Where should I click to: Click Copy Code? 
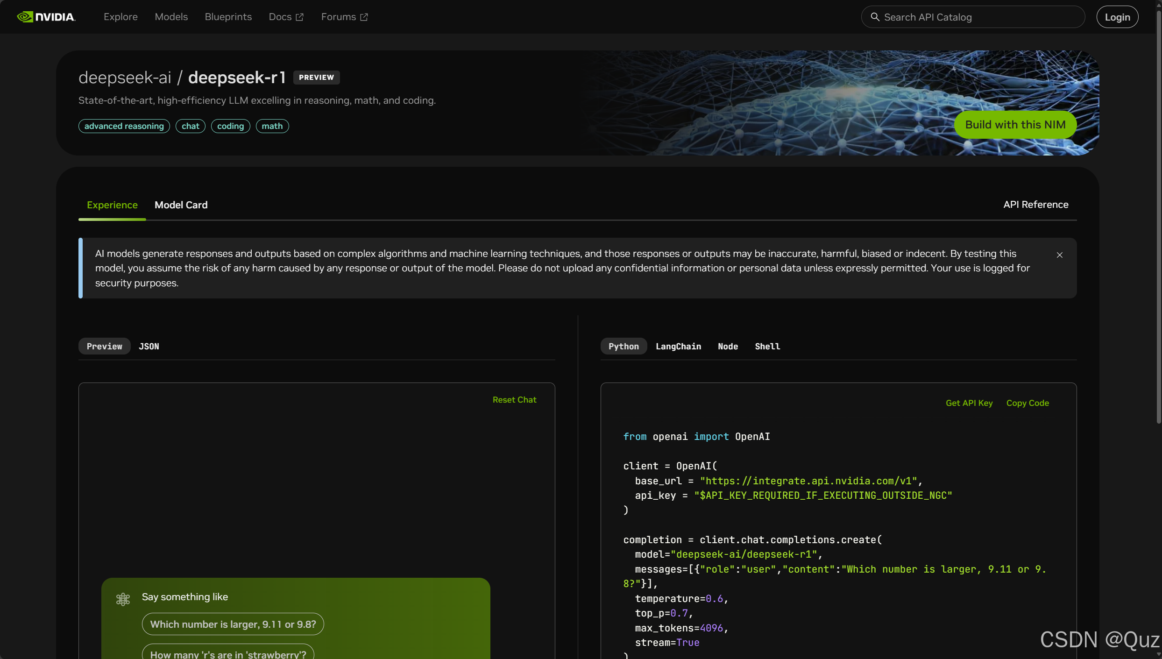1027,403
